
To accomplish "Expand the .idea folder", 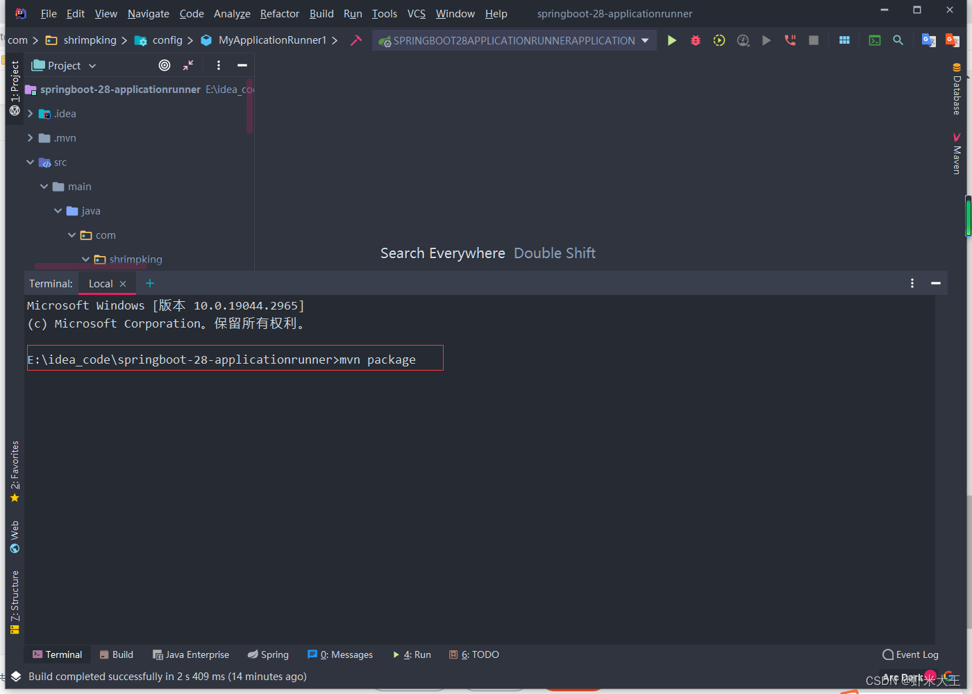I will coord(31,113).
